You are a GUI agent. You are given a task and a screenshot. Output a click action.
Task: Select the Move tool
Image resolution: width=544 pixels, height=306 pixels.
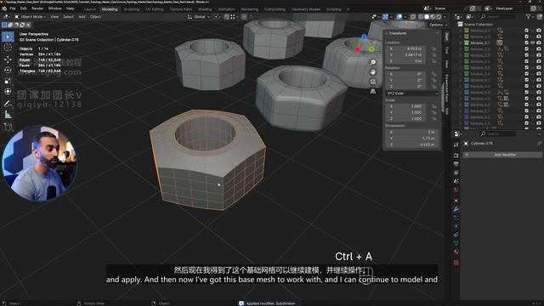[8, 59]
